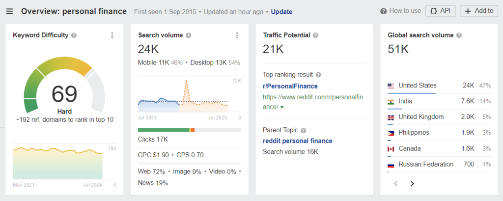This screenshot has height=201, width=503.
Task: Click the News 19% stat
Action: pyautogui.click(x=153, y=183)
